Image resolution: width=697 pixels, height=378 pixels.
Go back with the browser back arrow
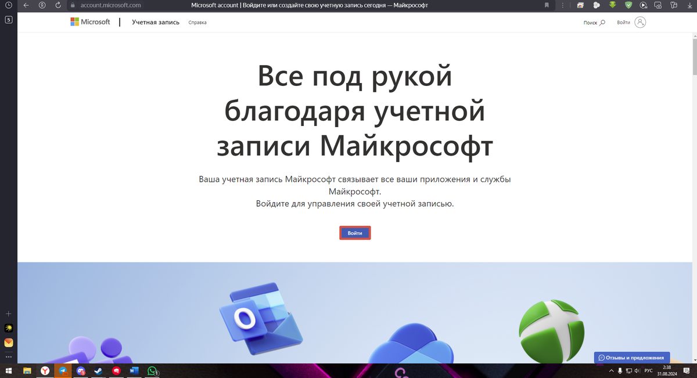[26, 5]
